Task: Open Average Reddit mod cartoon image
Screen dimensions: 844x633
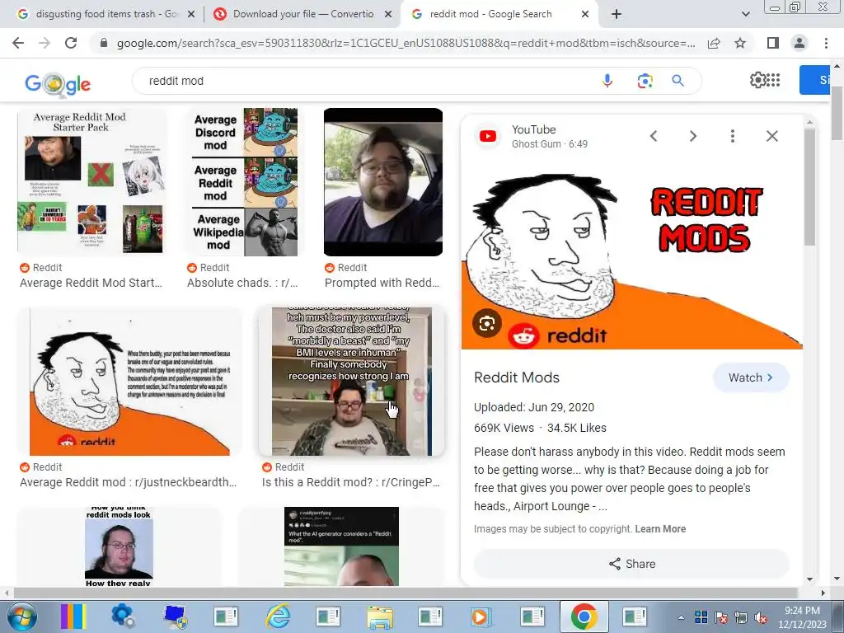Action: (x=129, y=381)
